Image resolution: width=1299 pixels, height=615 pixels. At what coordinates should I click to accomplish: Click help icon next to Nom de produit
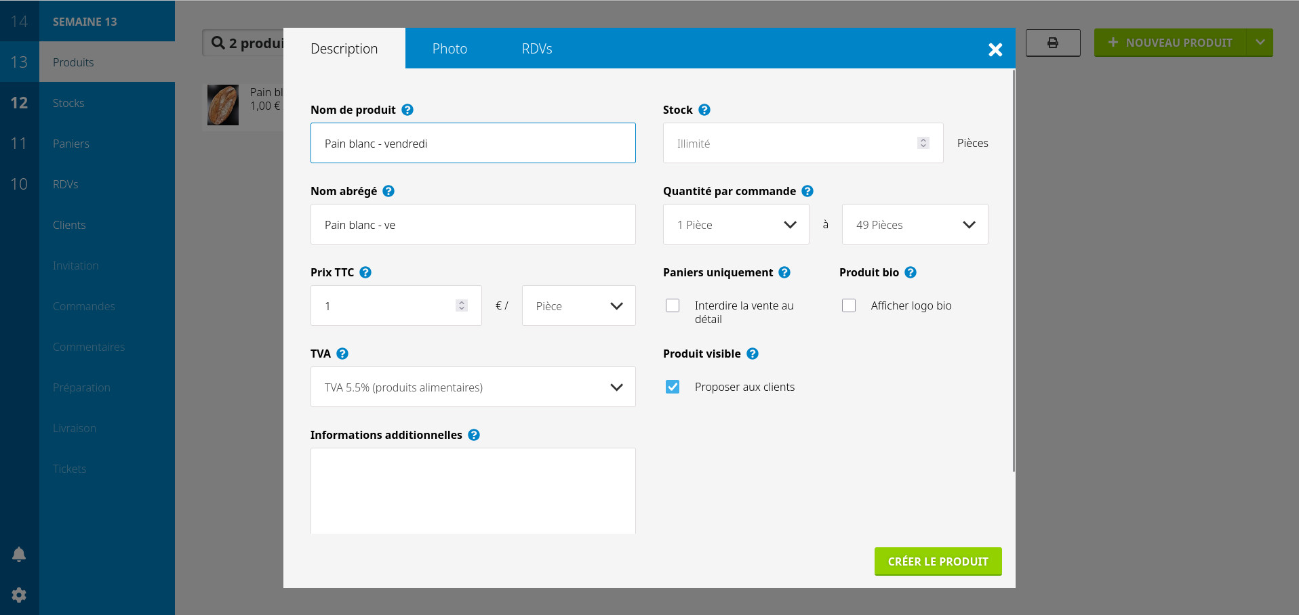coord(407,110)
